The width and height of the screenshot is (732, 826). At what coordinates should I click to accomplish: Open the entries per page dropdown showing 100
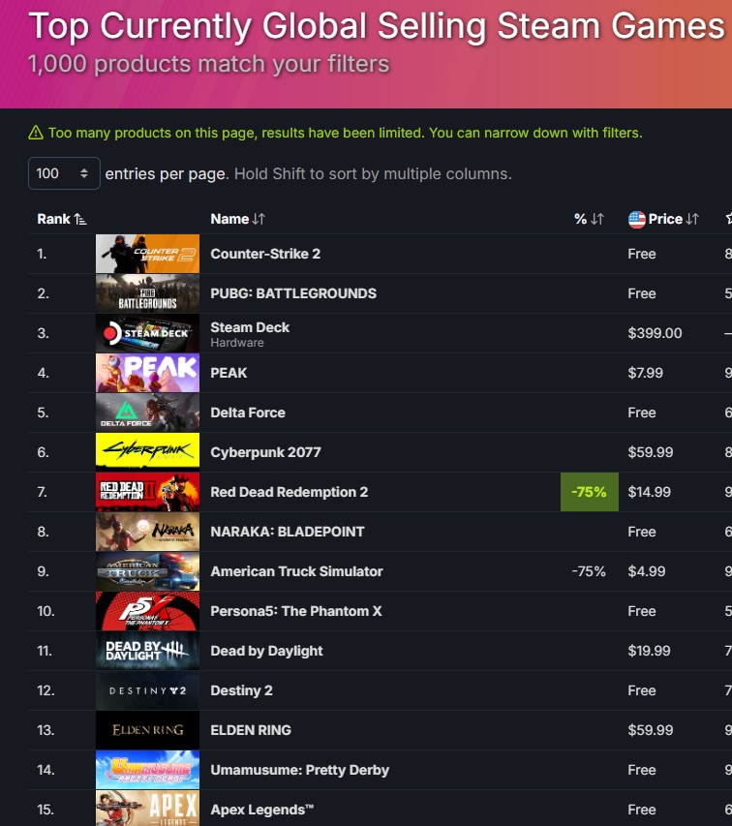pyautogui.click(x=64, y=173)
